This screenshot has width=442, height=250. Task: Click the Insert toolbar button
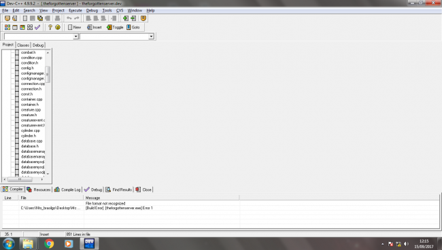(x=95, y=27)
